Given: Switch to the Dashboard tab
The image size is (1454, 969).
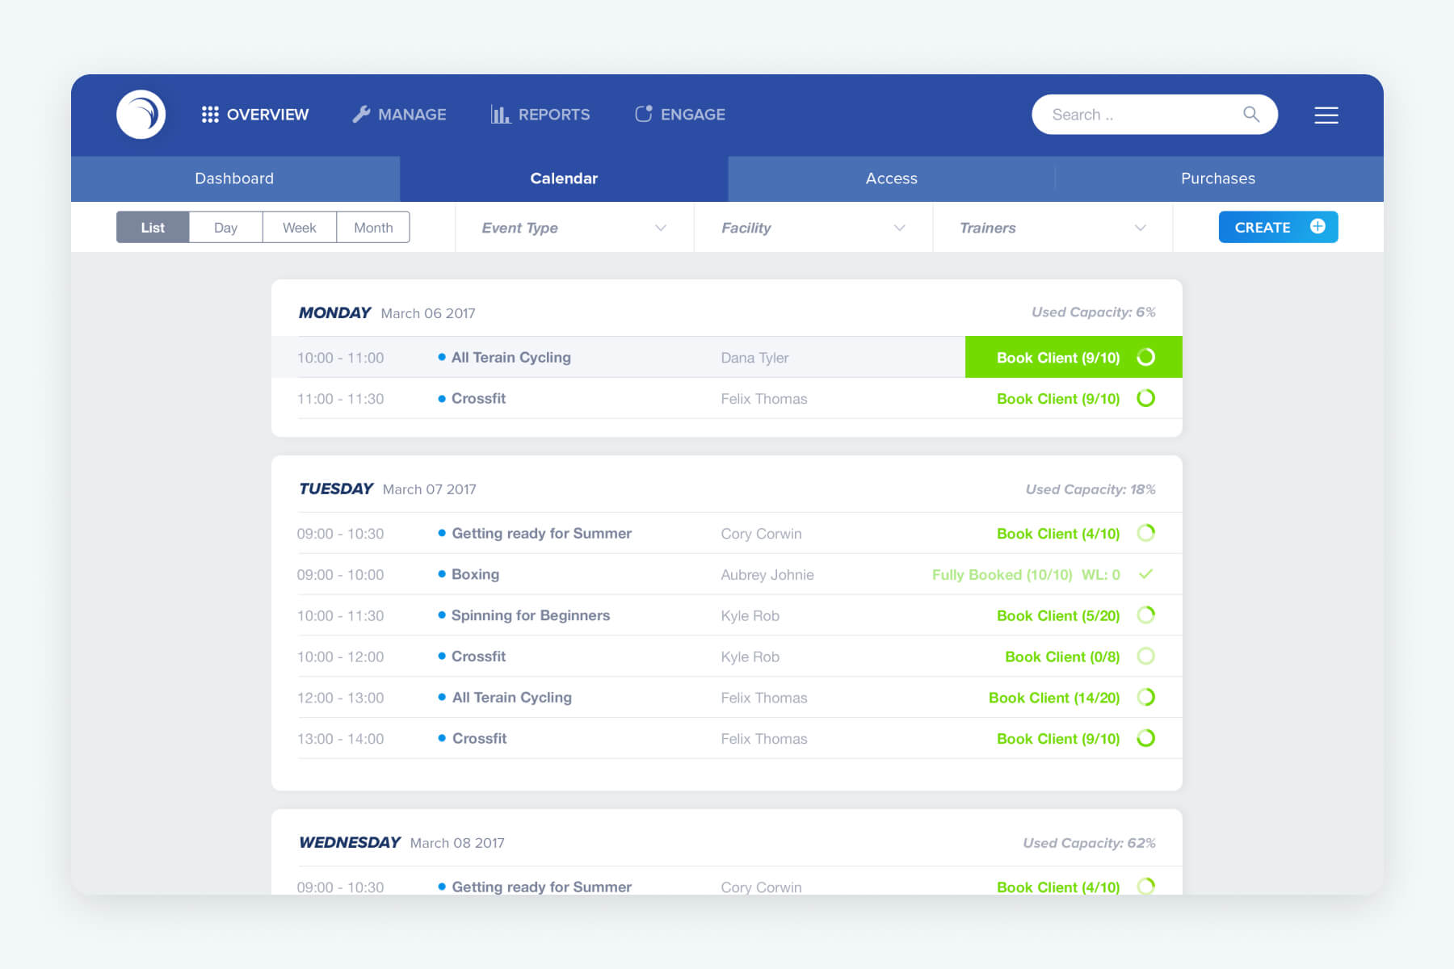Looking at the screenshot, I should coord(235,178).
